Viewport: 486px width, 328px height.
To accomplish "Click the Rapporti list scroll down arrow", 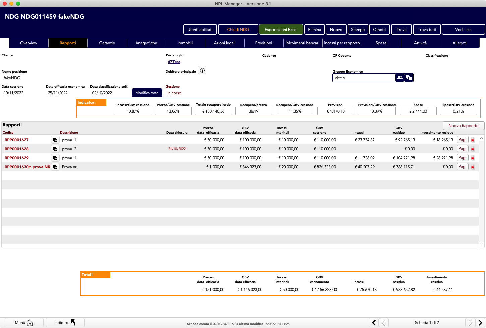I will point(481,245).
